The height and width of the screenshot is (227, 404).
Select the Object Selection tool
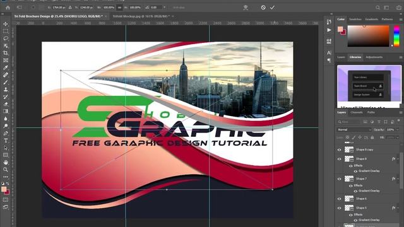pos(6,46)
